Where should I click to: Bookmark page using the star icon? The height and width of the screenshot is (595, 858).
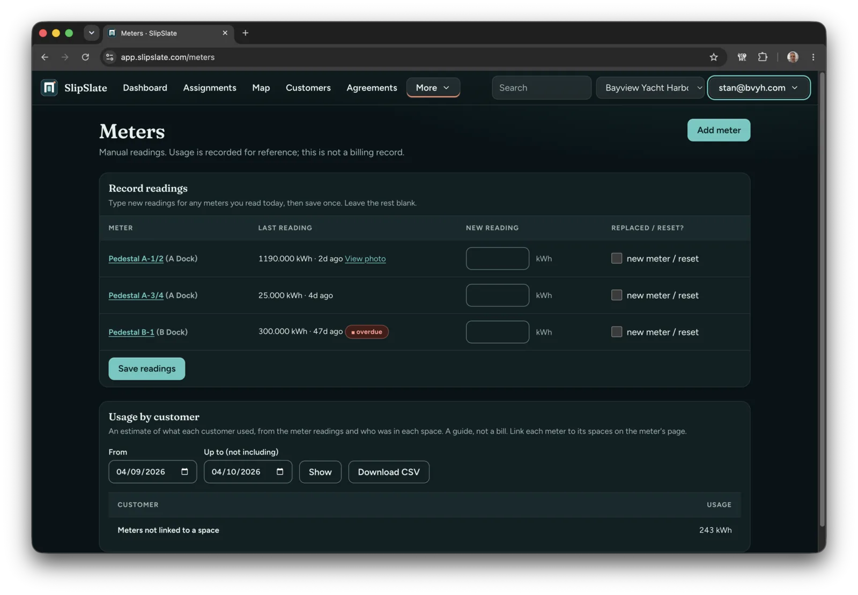click(713, 57)
